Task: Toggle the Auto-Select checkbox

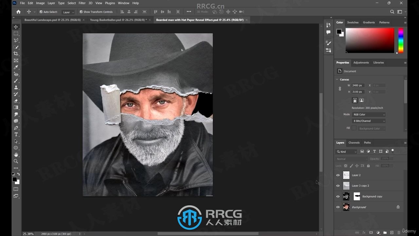Action: pos(41,12)
